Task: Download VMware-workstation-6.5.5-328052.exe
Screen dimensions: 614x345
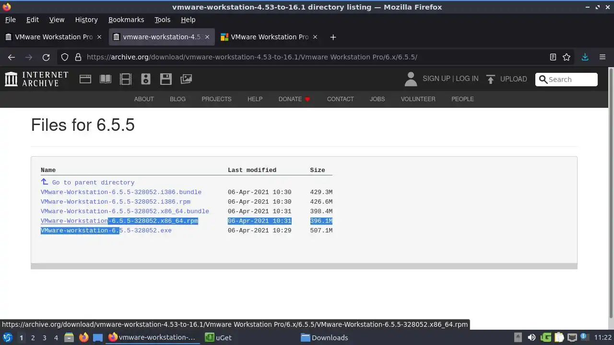Action: pyautogui.click(x=106, y=230)
